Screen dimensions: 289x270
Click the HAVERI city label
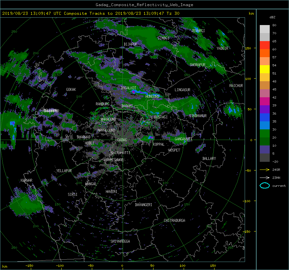point(111,192)
